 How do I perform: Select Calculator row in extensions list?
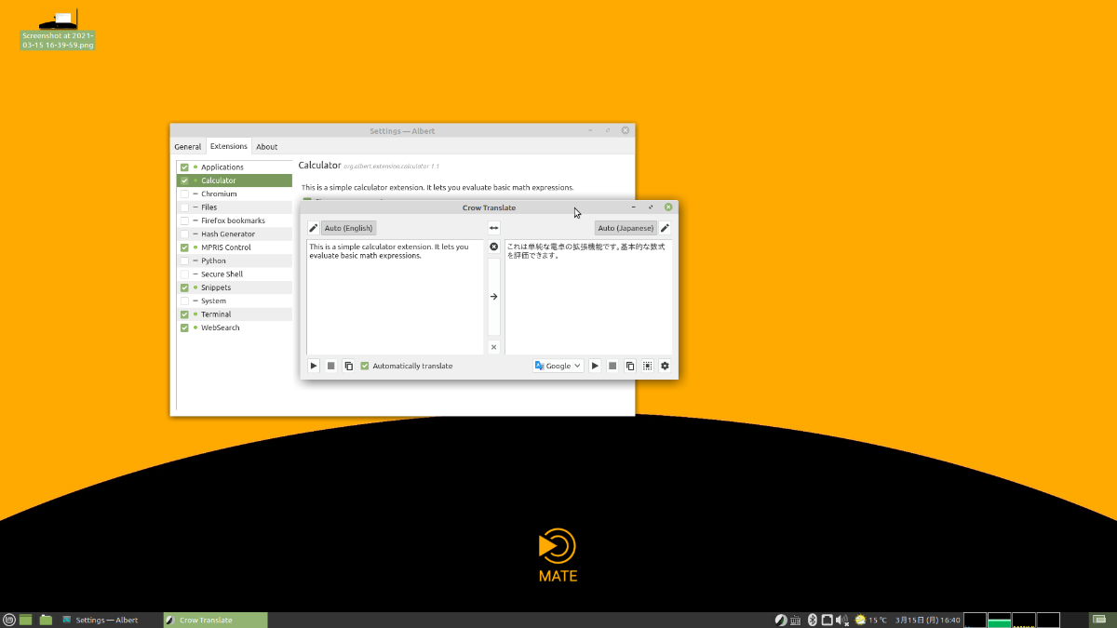pyautogui.click(x=235, y=180)
